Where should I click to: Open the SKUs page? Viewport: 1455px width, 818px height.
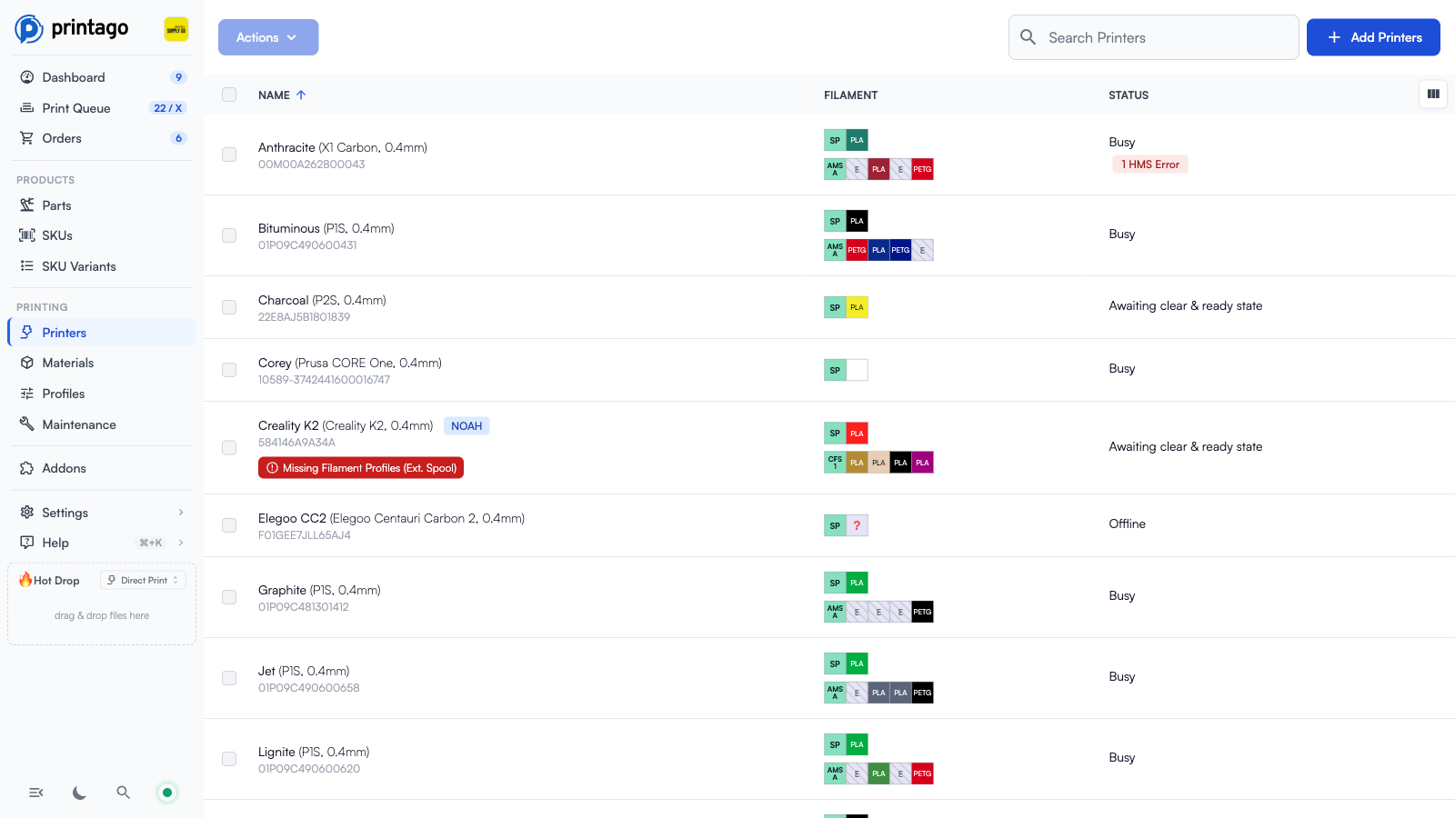[101, 235]
